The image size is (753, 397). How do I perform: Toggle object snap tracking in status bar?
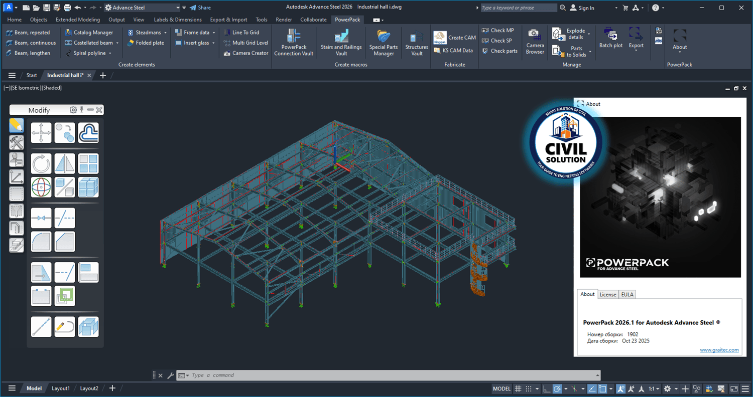[592, 389]
